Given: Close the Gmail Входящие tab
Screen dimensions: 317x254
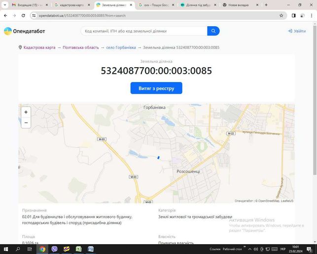Looking at the screenshot, I should 47,5.
